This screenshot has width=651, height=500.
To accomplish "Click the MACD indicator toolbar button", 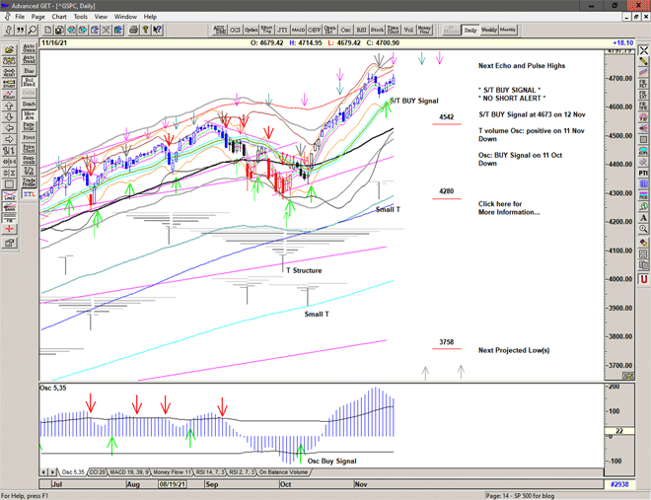I will pyautogui.click(x=299, y=31).
